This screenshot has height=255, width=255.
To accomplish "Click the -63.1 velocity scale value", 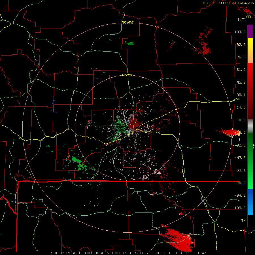I will click(x=240, y=170).
